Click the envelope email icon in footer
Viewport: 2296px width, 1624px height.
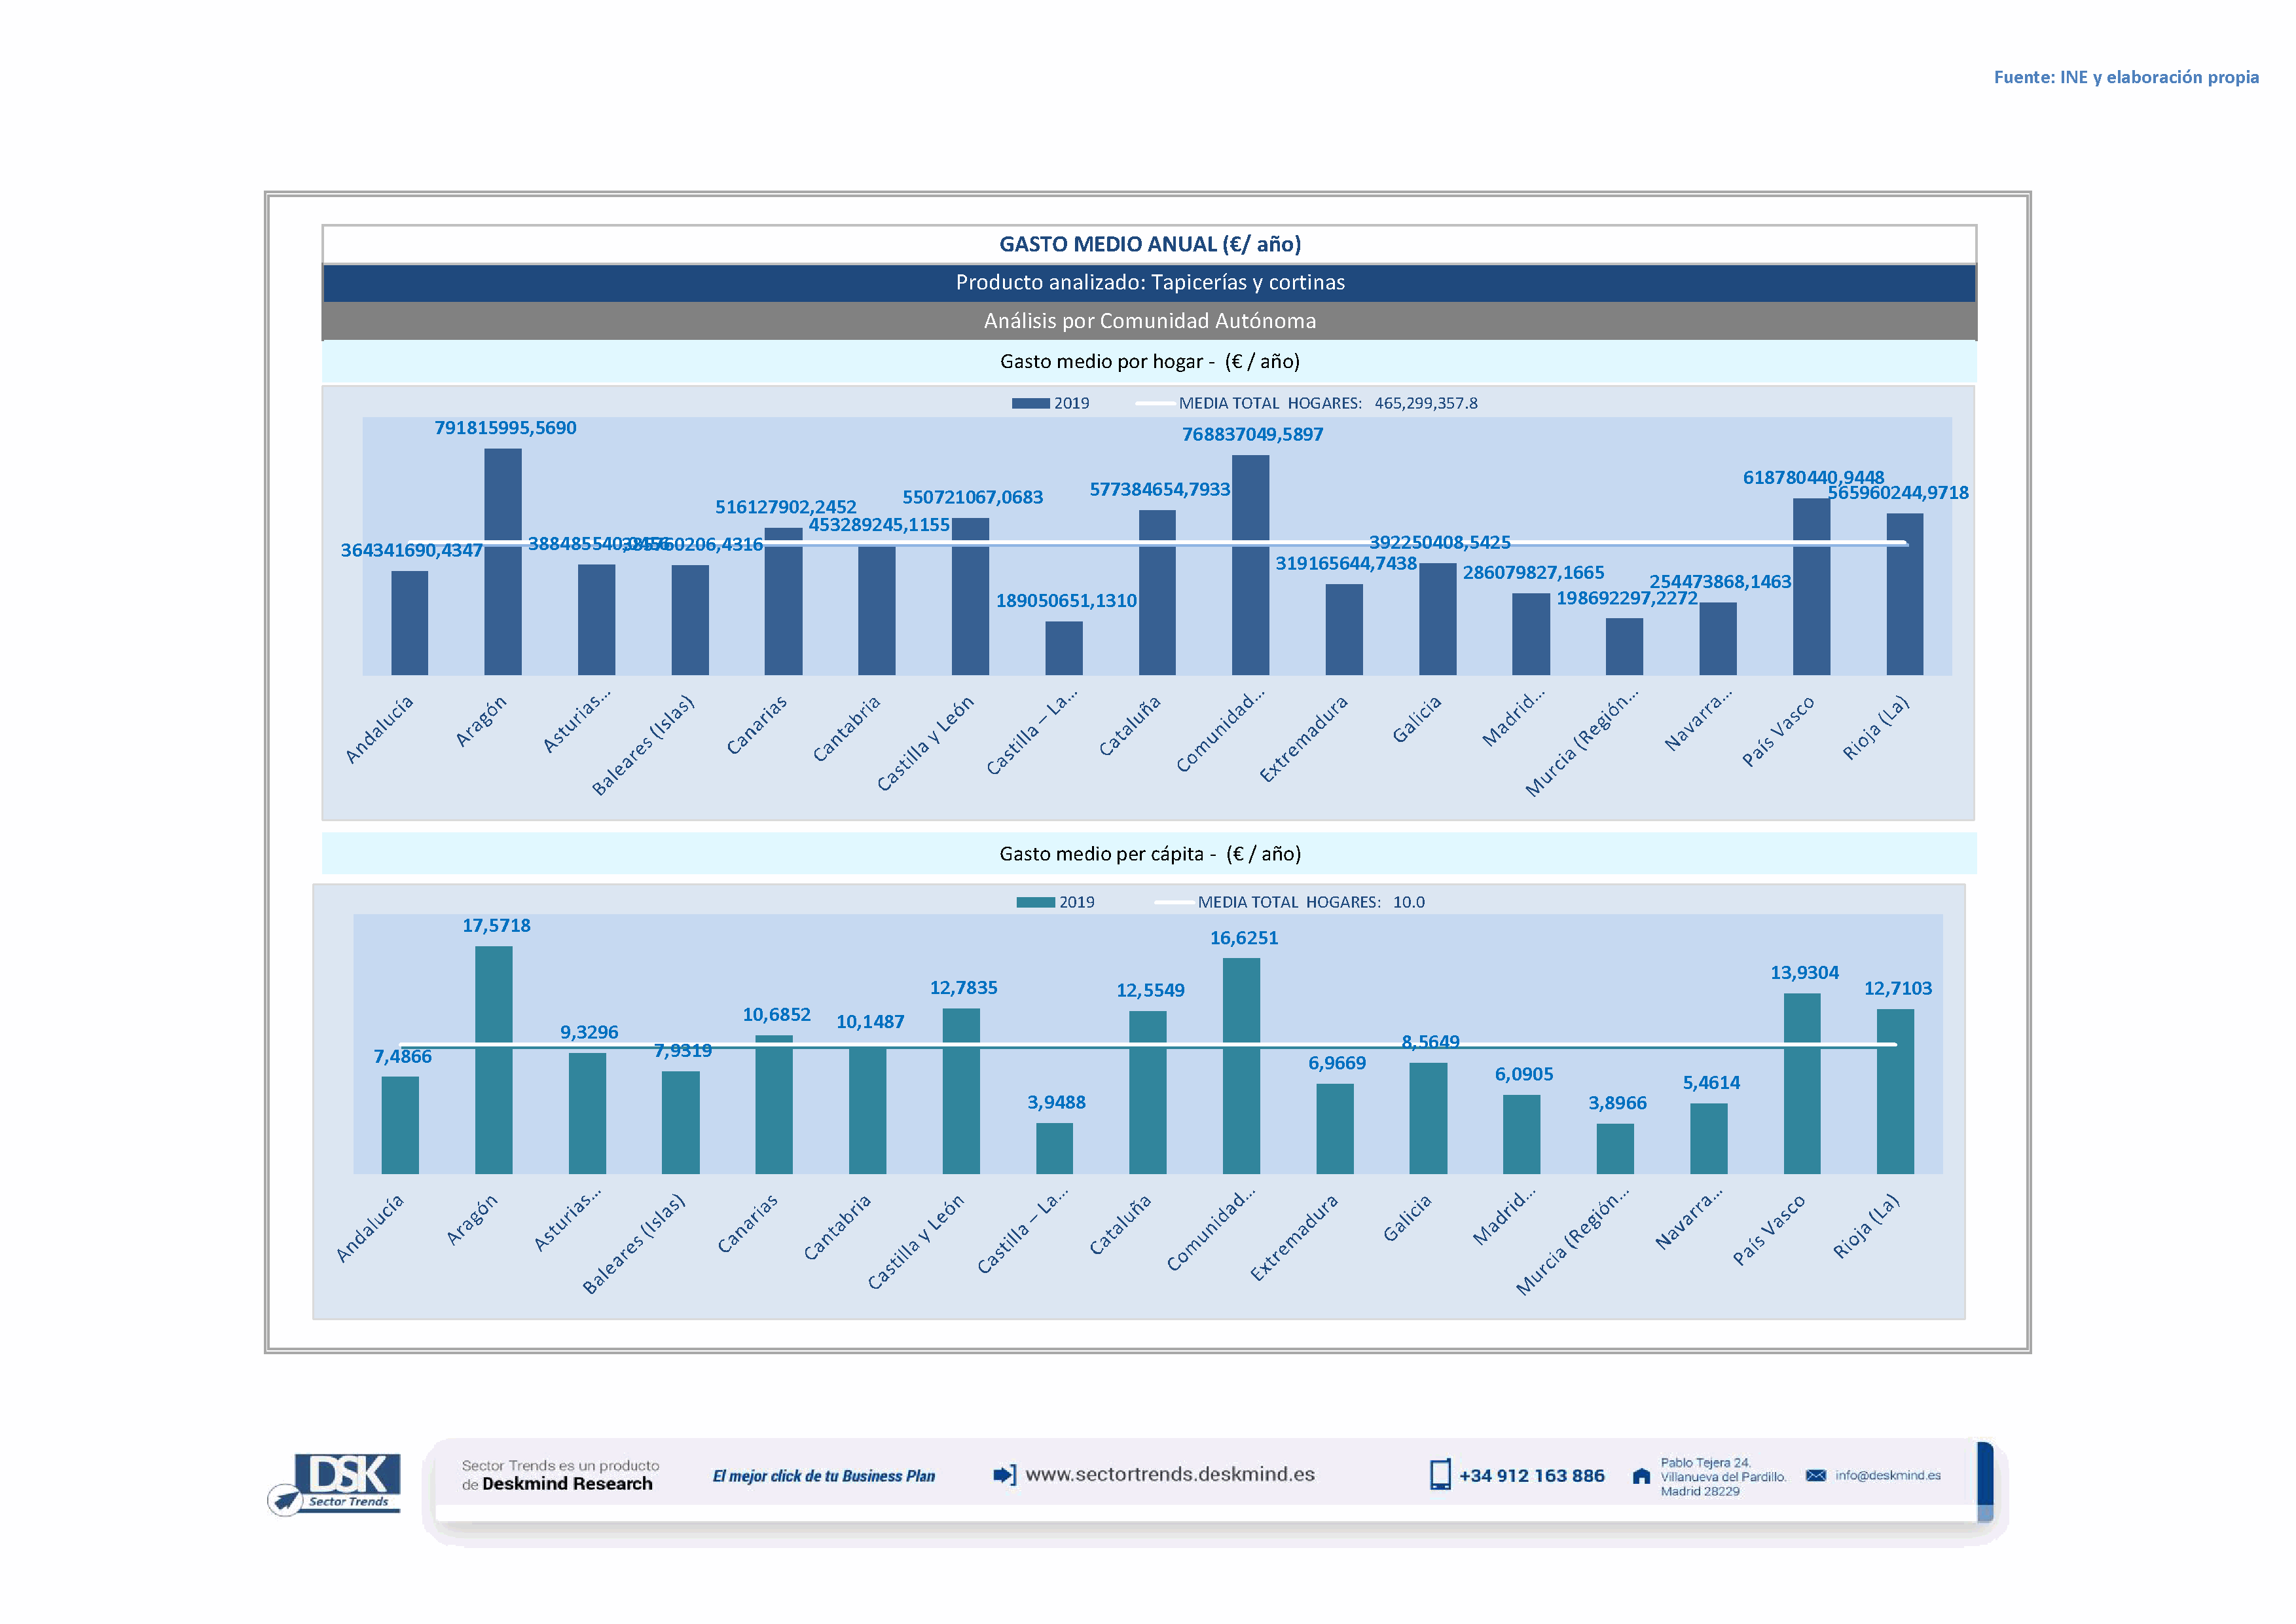click(1815, 1475)
